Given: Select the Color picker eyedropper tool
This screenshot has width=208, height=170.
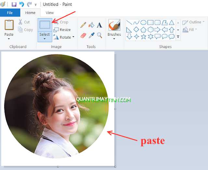Looking at the screenshot, I should (x=91, y=35).
